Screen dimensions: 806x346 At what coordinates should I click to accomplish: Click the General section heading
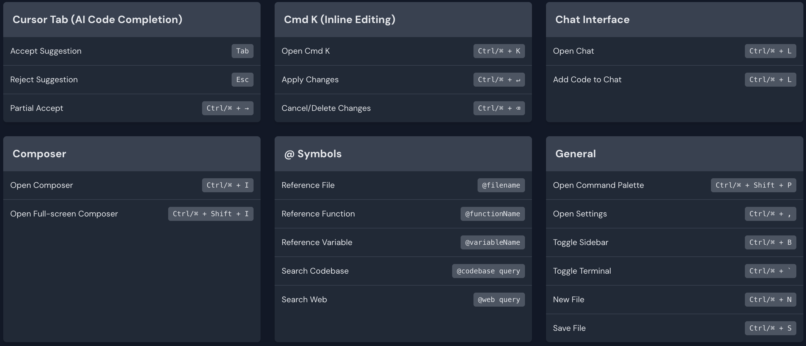click(576, 154)
